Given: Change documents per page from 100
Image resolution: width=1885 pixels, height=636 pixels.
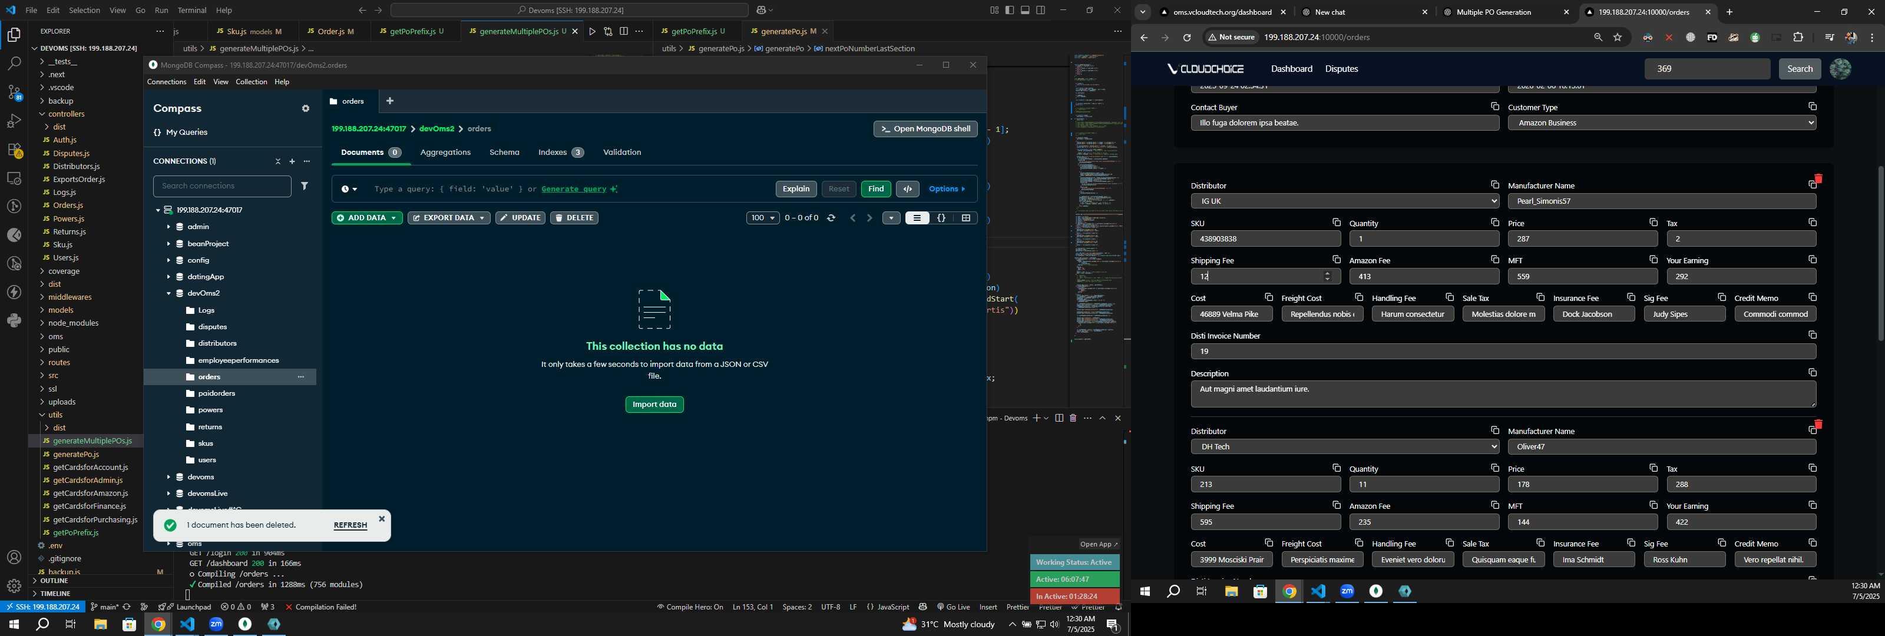Looking at the screenshot, I should point(762,218).
